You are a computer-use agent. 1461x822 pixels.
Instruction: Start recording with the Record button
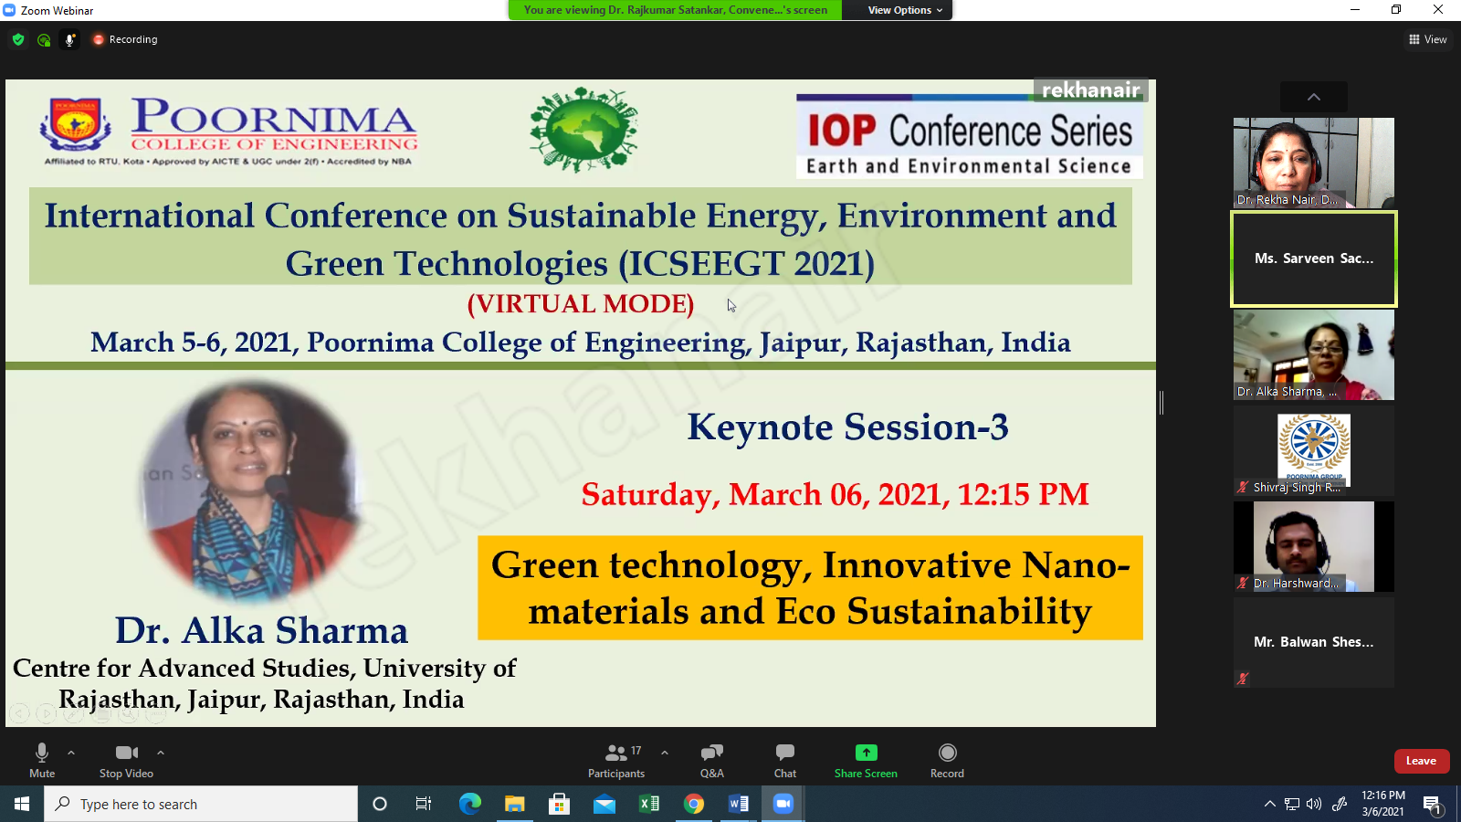click(947, 760)
